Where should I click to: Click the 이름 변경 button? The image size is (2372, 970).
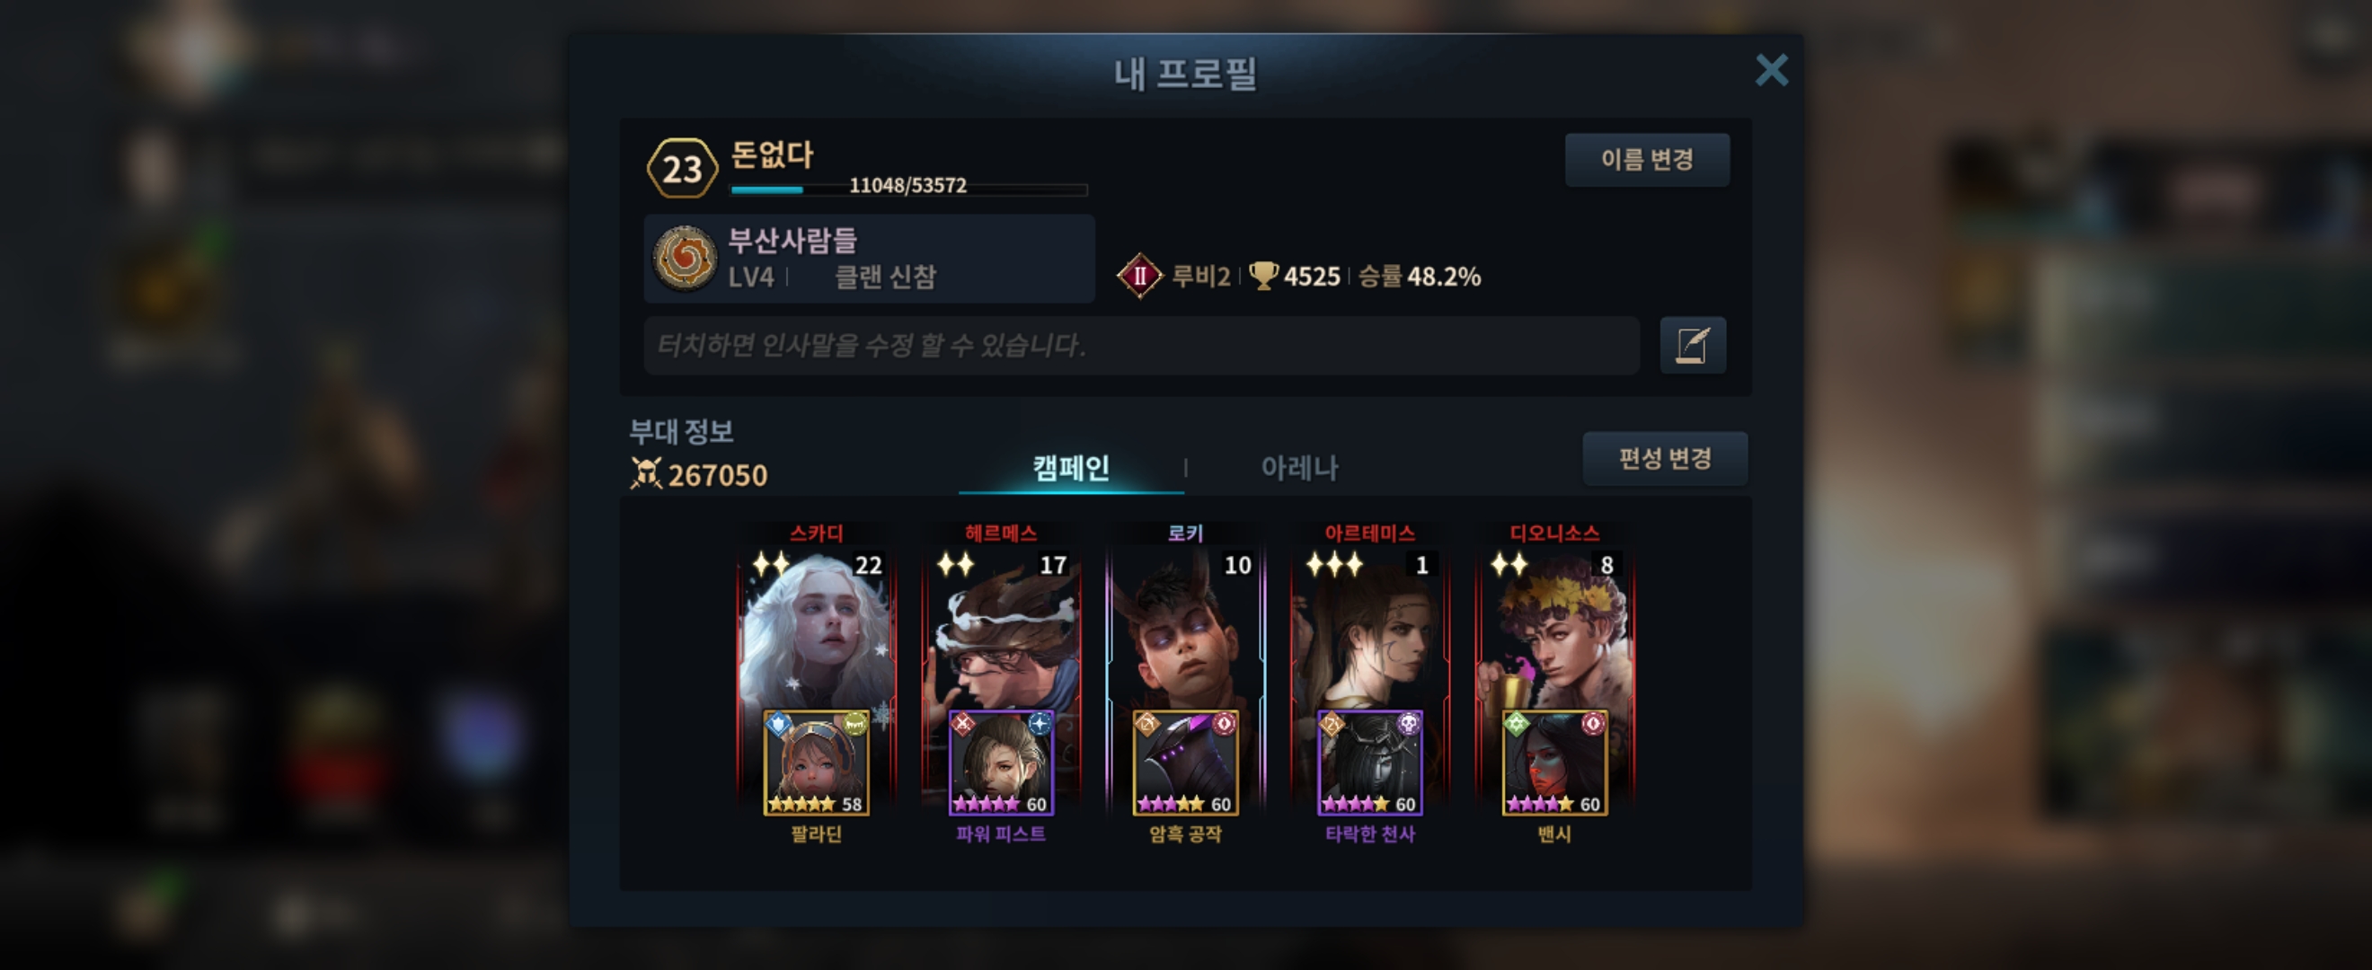pyautogui.click(x=1646, y=160)
